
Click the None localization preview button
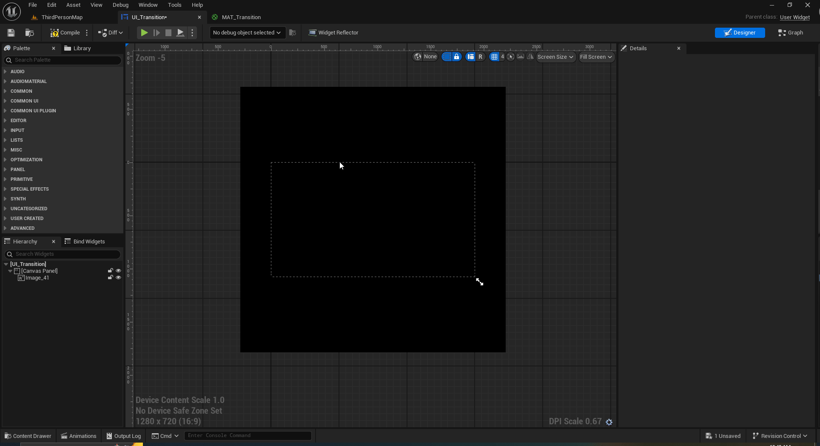pos(430,57)
